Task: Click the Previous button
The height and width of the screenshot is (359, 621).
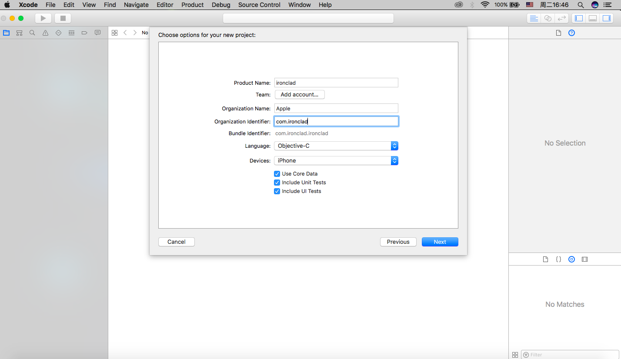Action: [398, 242]
